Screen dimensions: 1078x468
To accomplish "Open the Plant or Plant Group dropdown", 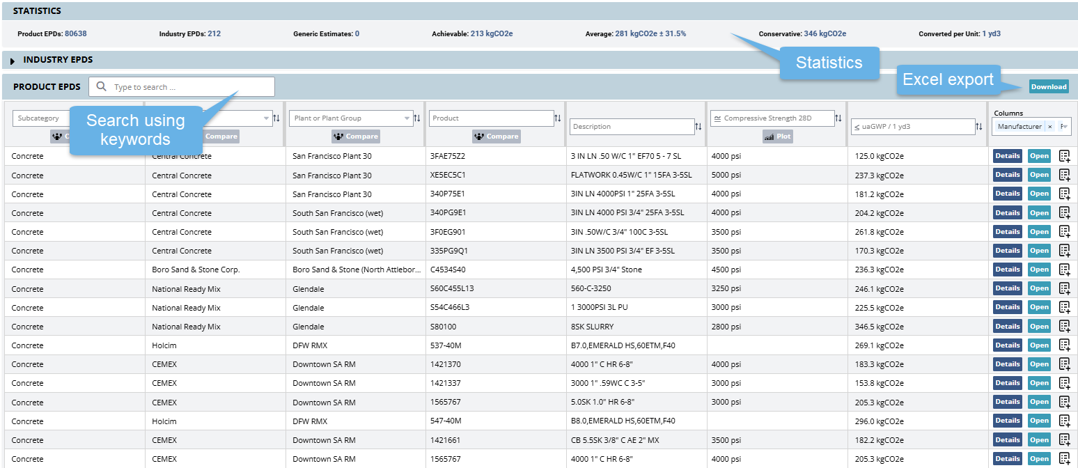I will click(x=407, y=118).
